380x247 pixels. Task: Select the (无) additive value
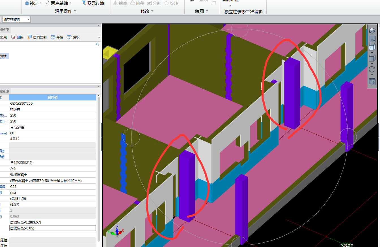tap(53, 192)
